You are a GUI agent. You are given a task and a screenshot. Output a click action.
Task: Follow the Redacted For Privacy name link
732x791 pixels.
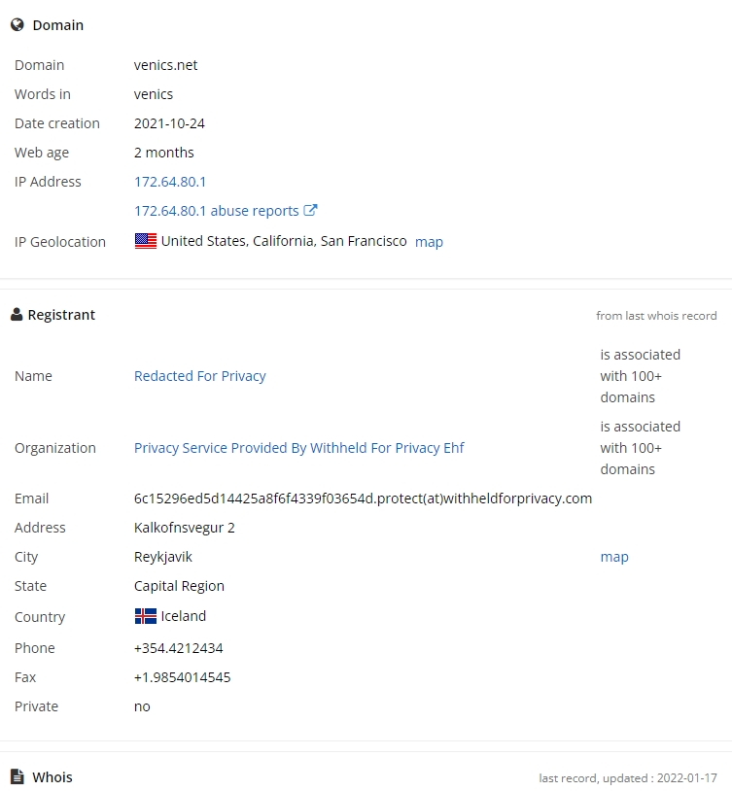[199, 376]
